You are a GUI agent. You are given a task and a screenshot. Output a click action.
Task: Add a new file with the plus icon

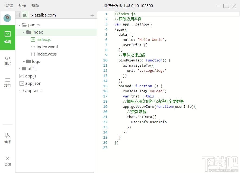[x=92, y=15]
